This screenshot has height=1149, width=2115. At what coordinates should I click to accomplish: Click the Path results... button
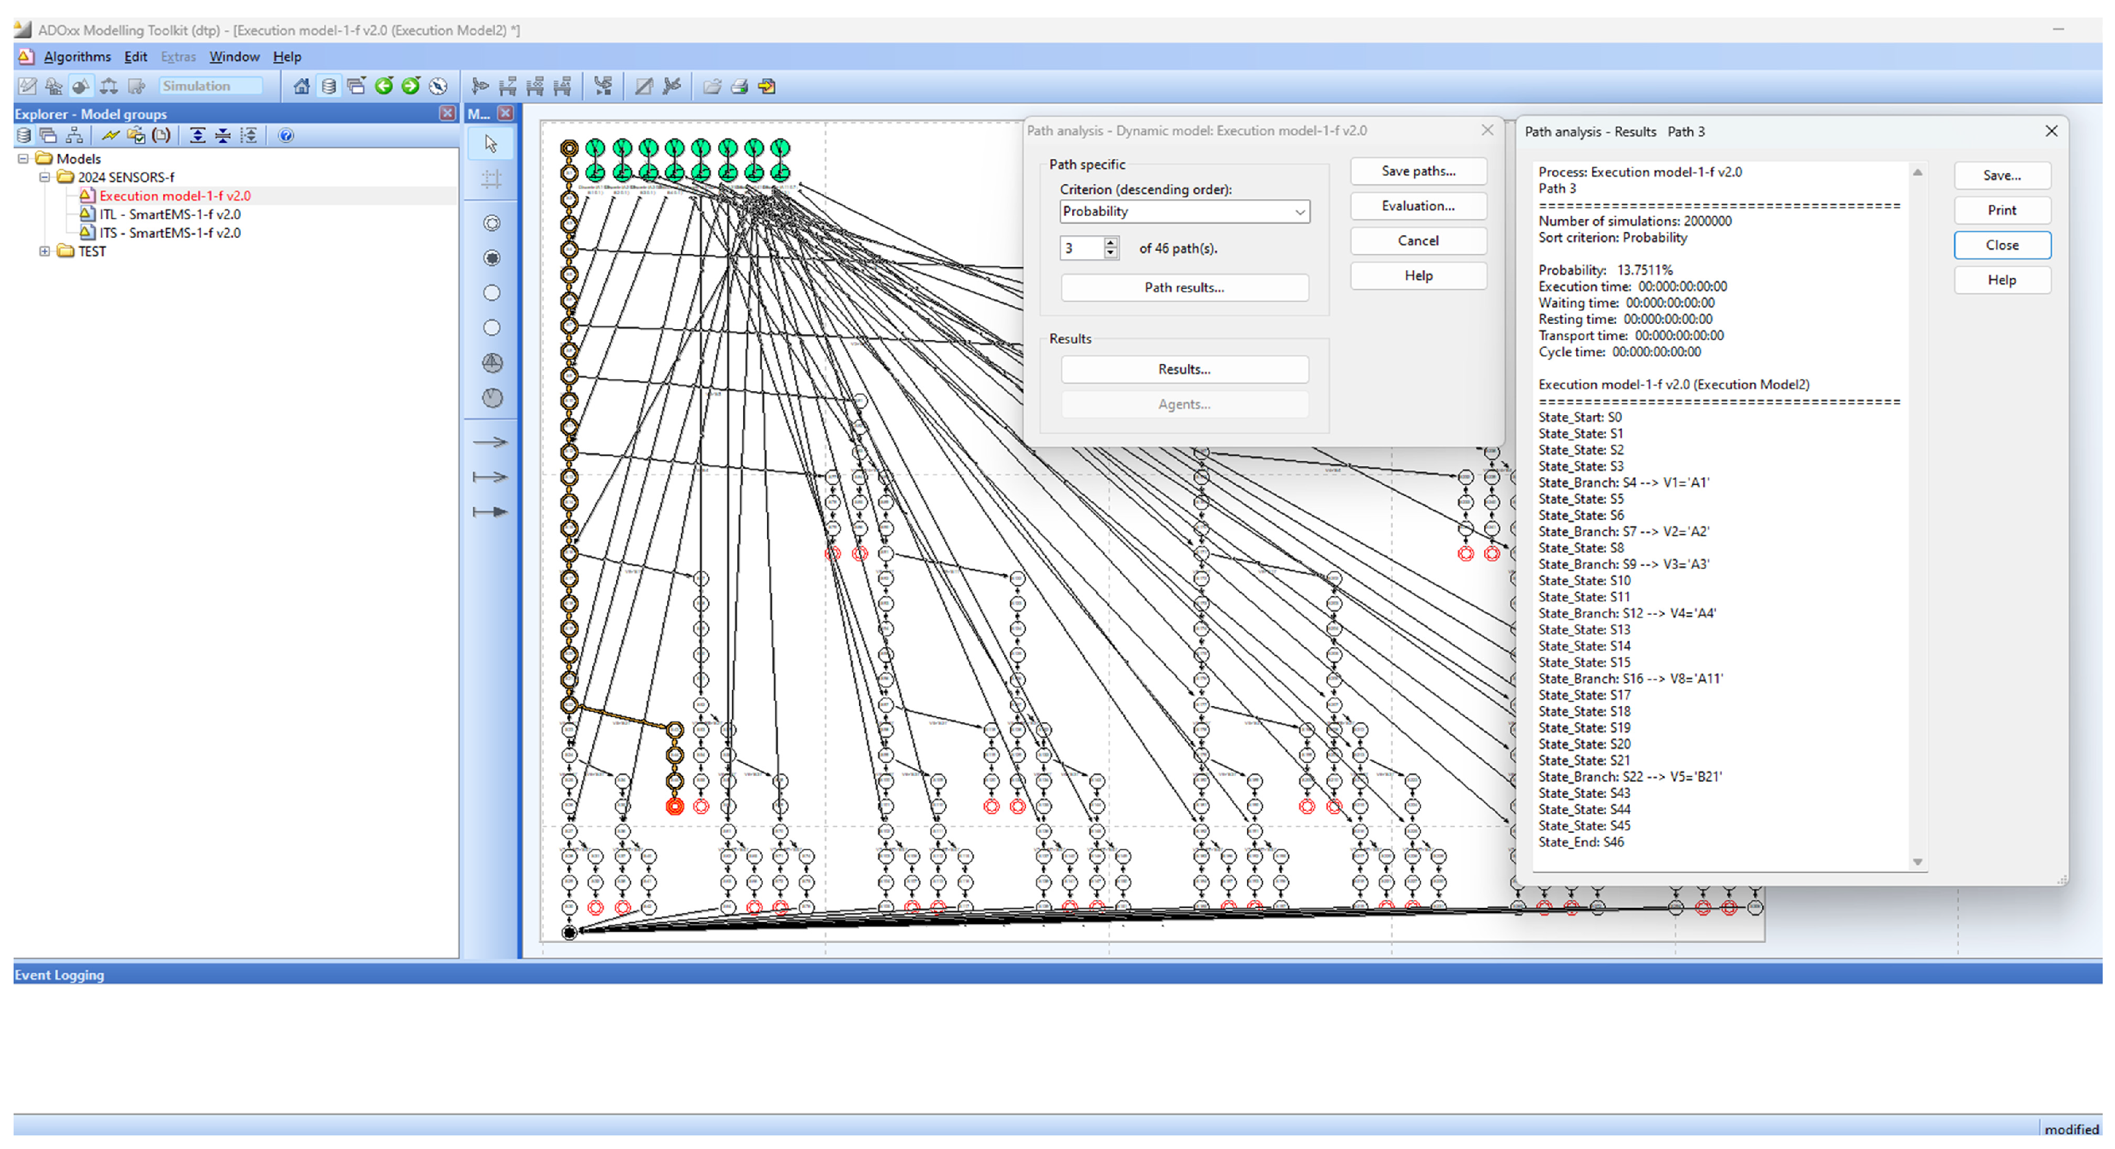1183,288
